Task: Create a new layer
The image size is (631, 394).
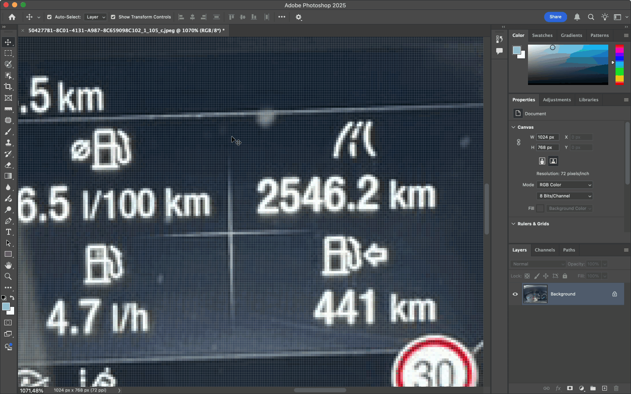Action: pos(604,388)
